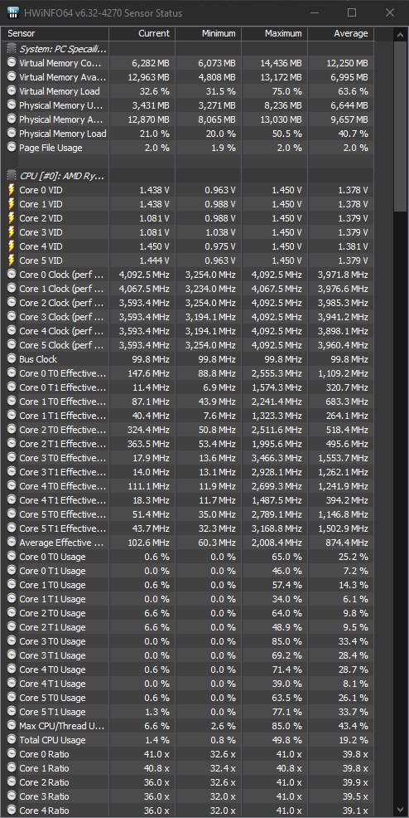The image size is (409, 818).
Task: Select the Core 3 T0 Effective row
Action: [189, 457]
